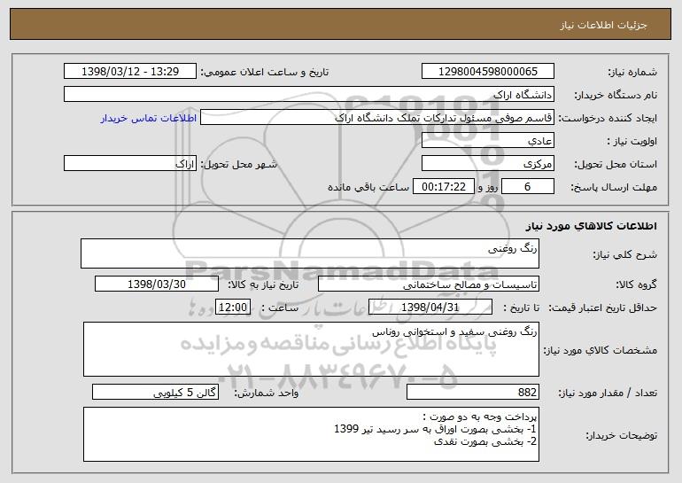
Task: Click the تاریخ نیاز به کالا date 1398/03/30
Action: click(157, 284)
